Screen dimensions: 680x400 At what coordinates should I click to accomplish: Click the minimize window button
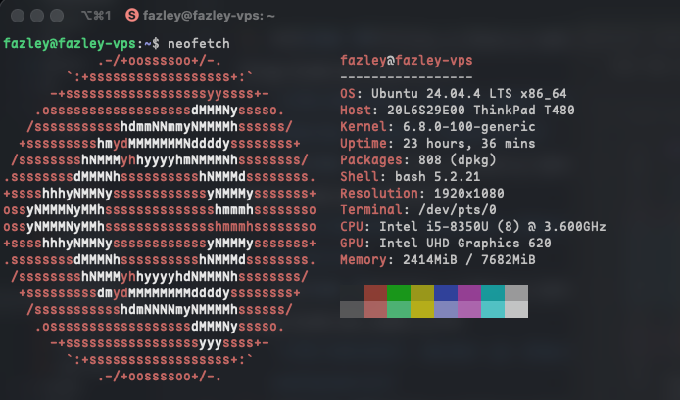click(x=37, y=16)
